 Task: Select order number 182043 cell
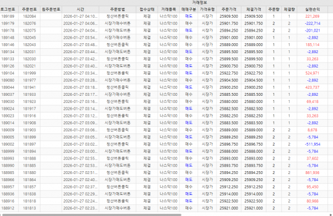click(x=29, y=45)
